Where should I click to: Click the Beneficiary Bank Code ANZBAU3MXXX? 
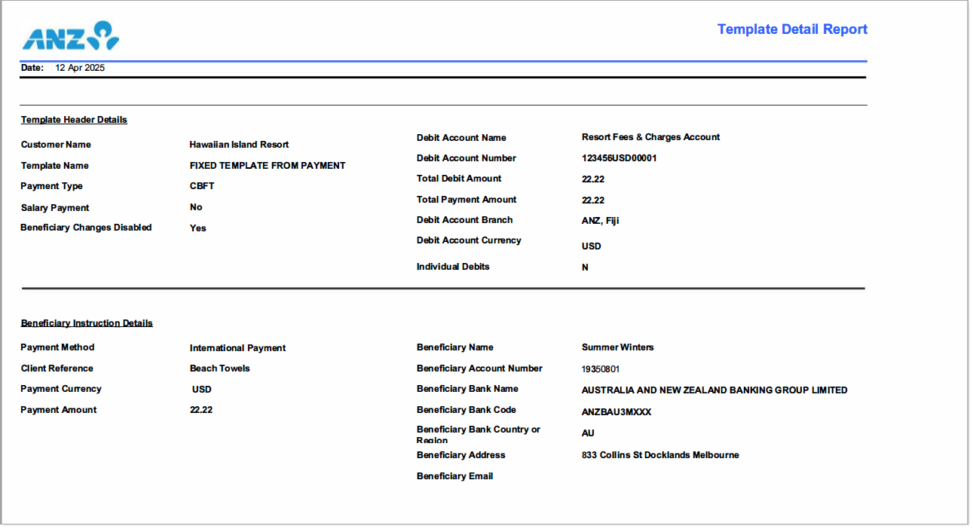point(617,411)
